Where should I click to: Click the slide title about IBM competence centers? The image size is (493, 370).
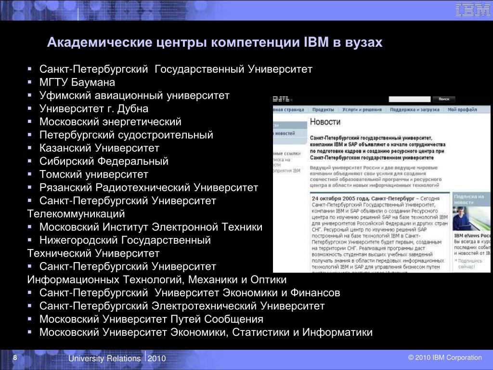pyautogui.click(x=215, y=42)
